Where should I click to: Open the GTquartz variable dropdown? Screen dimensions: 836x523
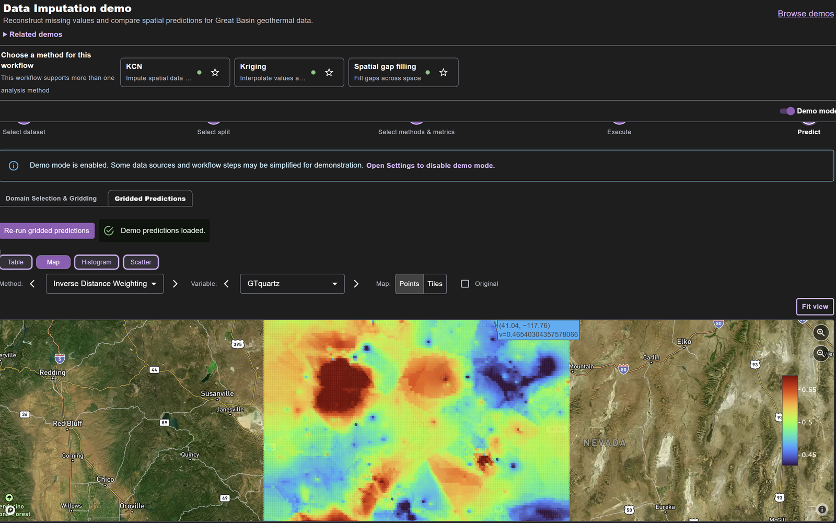pyautogui.click(x=292, y=284)
